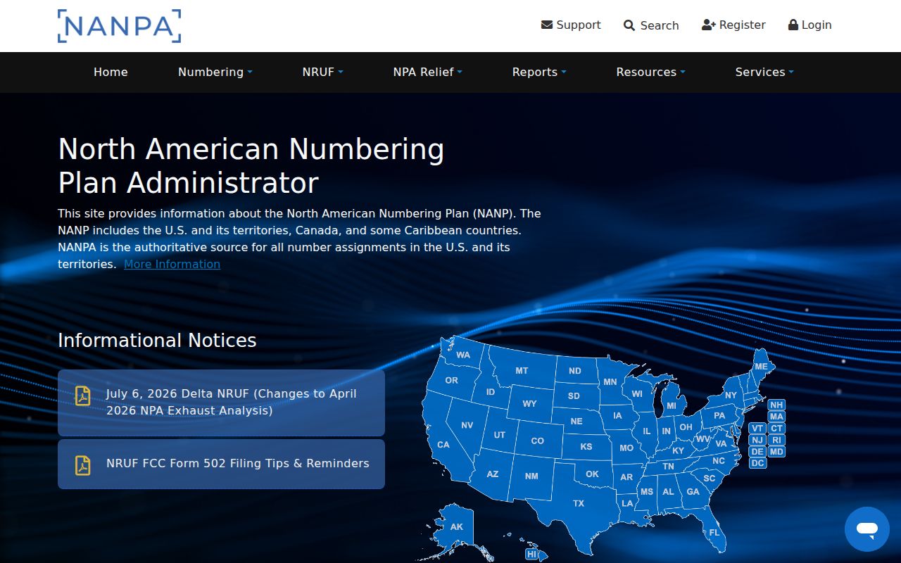Expand the Numbering dropdown menu
This screenshot has height=563, width=901.
tap(215, 72)
